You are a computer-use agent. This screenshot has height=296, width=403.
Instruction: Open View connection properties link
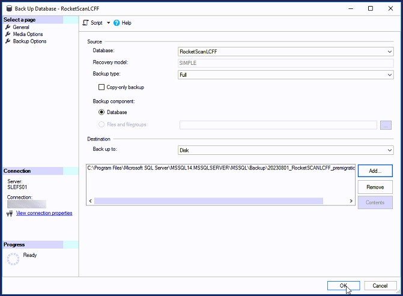(x=44, y=213)
